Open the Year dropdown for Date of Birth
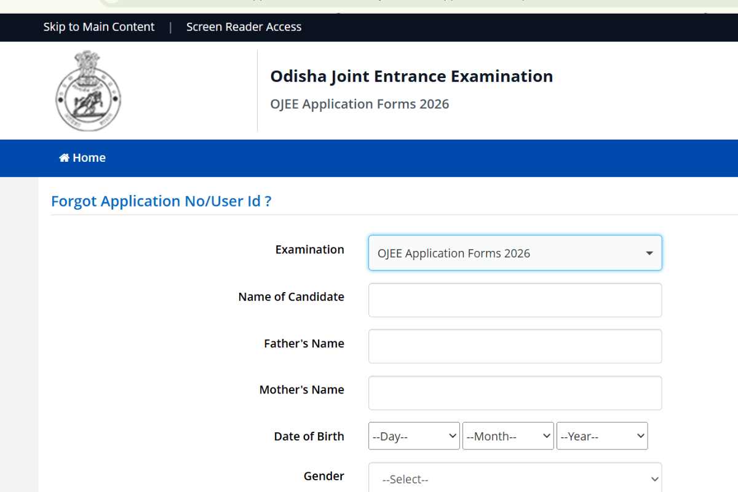Viewport: 738px width, 492px height. pyautogui.click(x=601, y=435)
